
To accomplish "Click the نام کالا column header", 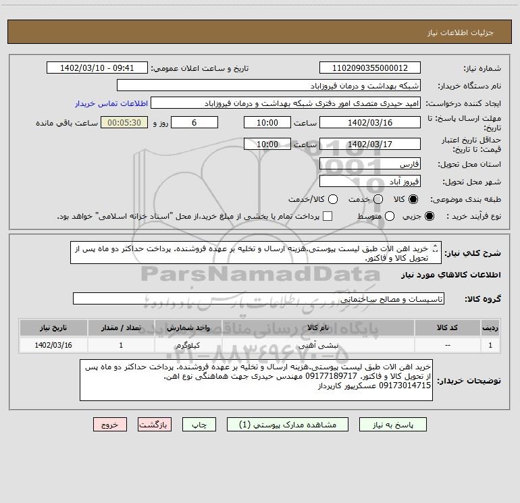I will [x=318, y=328].
